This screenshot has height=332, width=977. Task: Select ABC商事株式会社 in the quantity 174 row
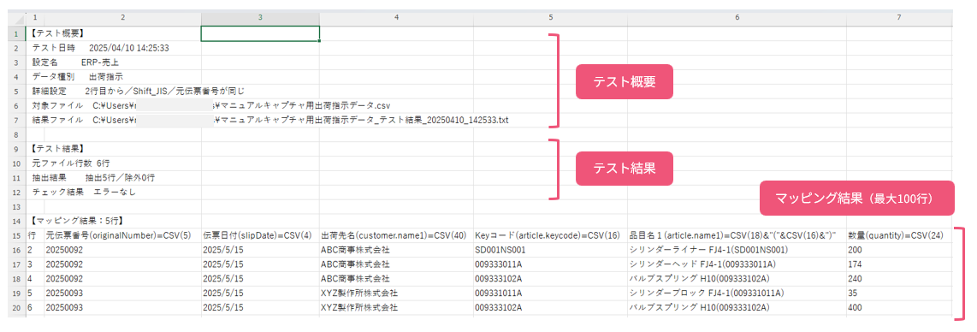click(395, 264)
